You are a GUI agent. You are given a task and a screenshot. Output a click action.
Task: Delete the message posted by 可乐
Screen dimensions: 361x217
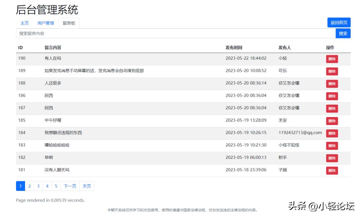(x=332, y=71)
